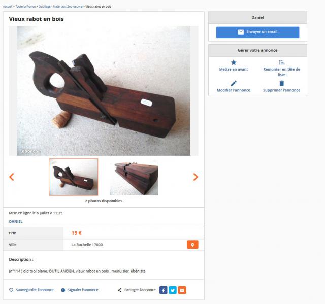Click the trash icon to delete the ad

pos(281,83)
